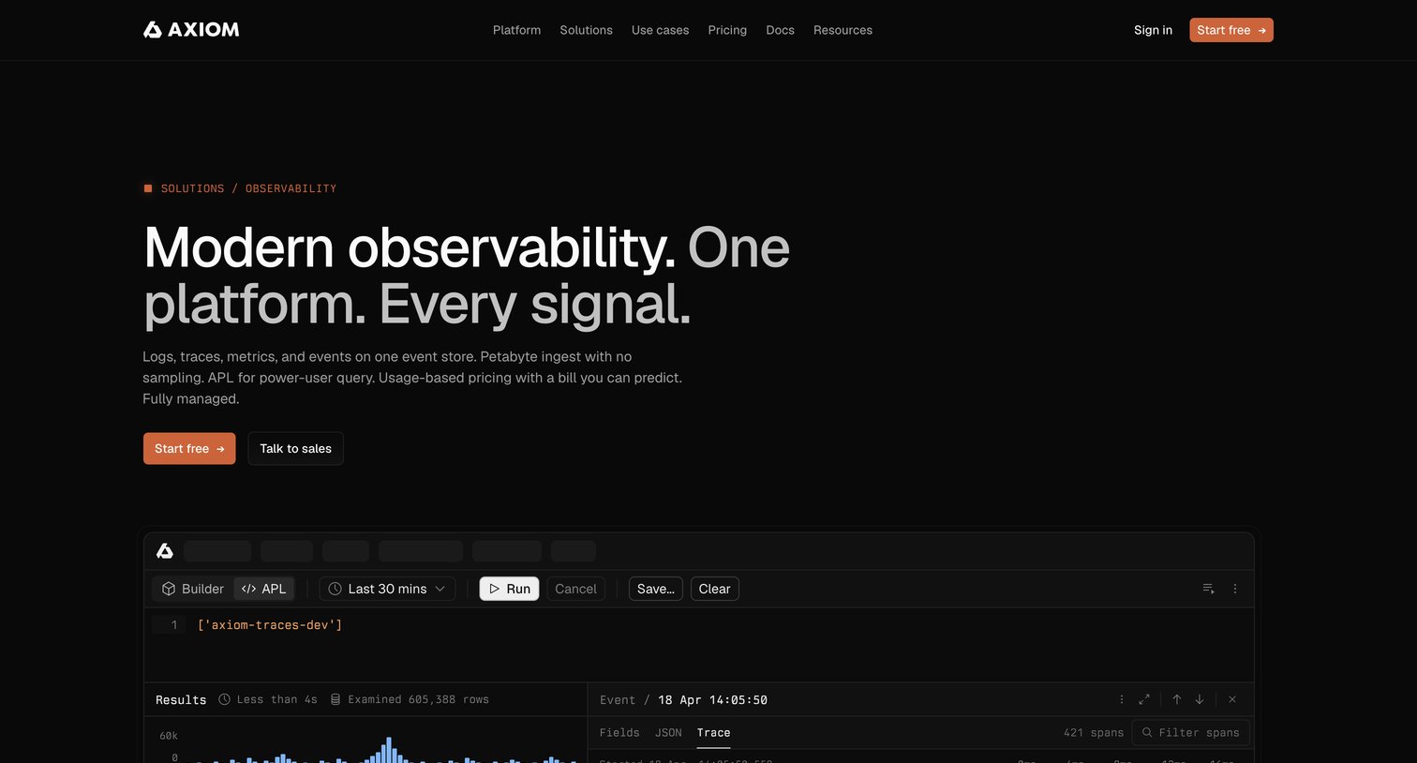
Task: Expand event panel to fullscreen
Action: (1144, 699)
